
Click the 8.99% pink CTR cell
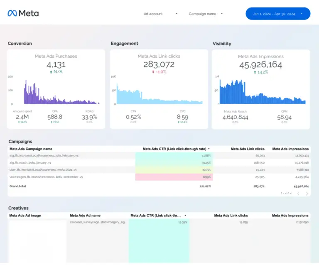(174, 177)
